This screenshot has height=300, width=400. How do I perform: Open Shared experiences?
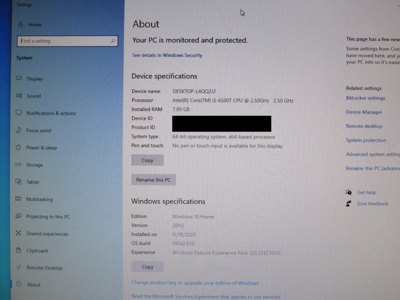tap(47, 234)
